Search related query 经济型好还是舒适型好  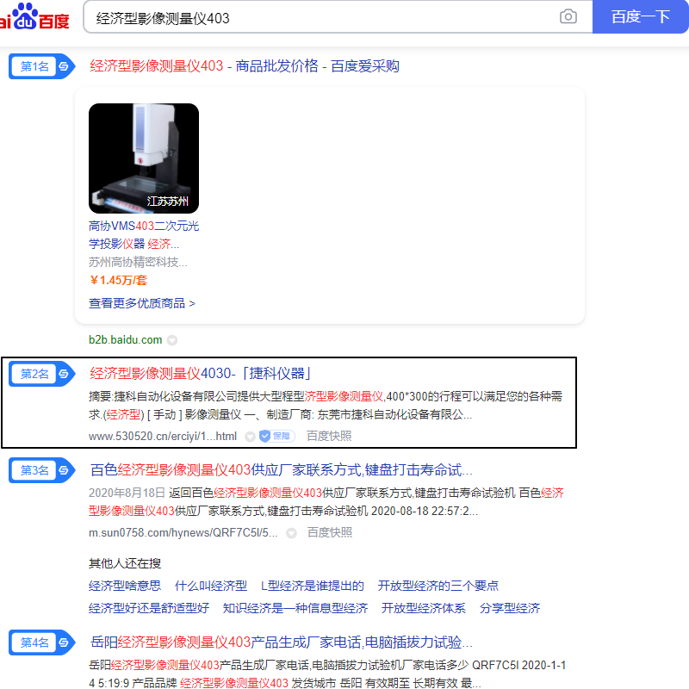pyautogui.click(x=149, y=608)
